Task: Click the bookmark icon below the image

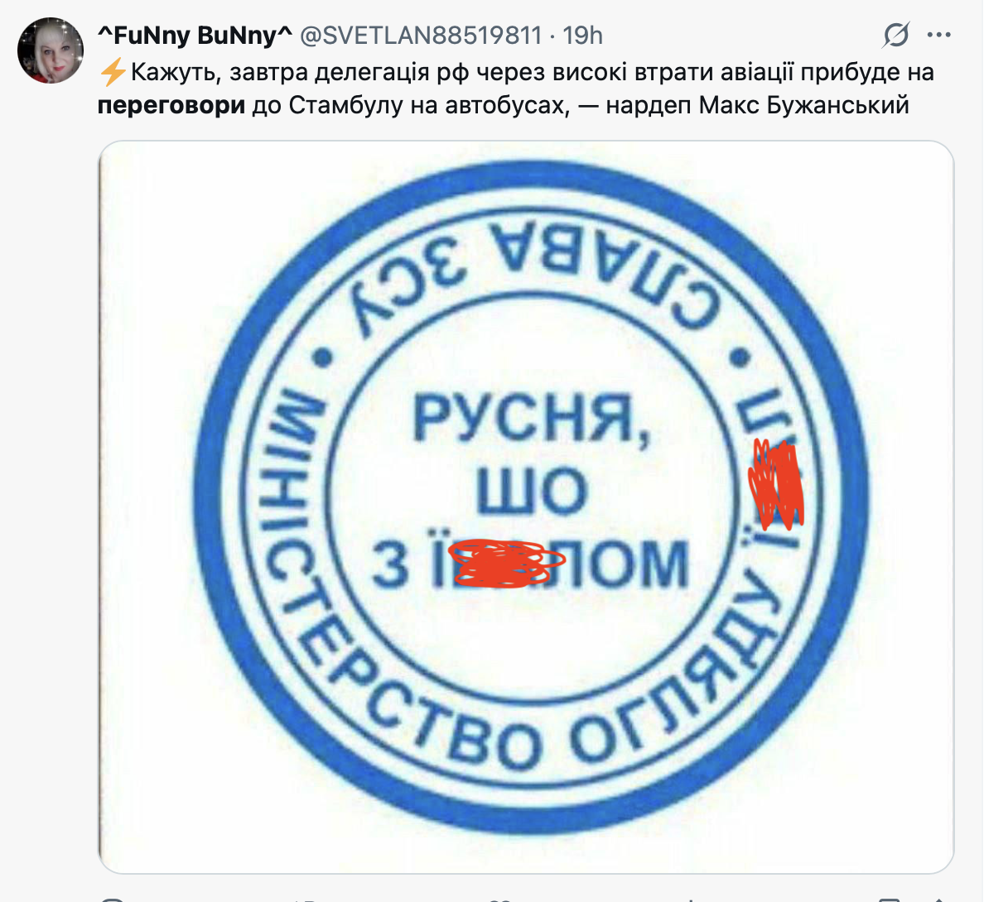Action: point(890,899)
